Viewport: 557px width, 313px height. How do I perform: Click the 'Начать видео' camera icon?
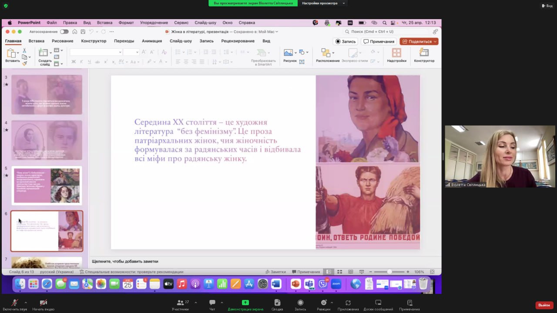coord(43,303)
